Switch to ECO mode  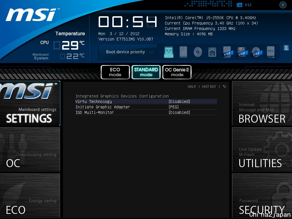pos(115,72)
